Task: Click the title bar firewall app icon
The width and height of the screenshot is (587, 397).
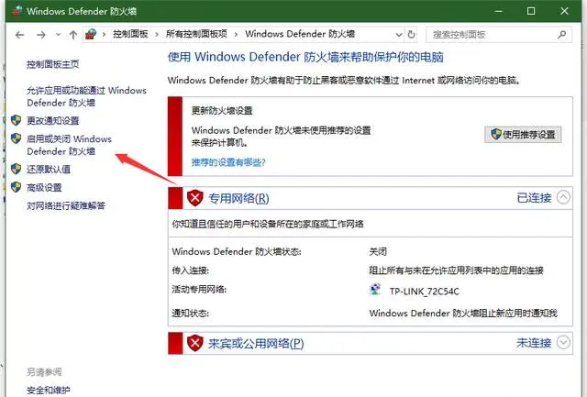Action: pos(17,11)
